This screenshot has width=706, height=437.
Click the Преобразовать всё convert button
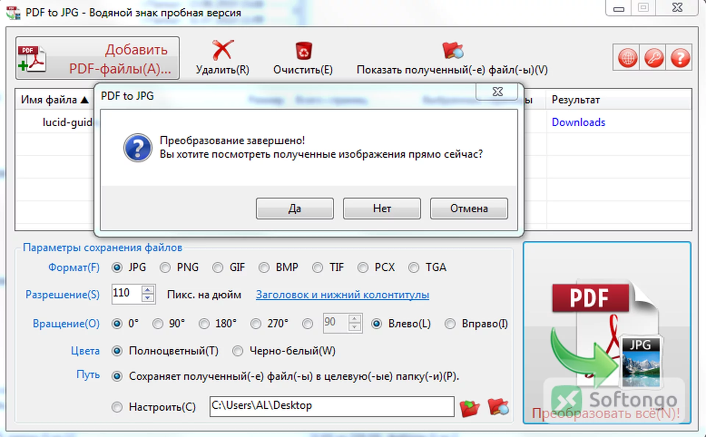tap(607, 333)
